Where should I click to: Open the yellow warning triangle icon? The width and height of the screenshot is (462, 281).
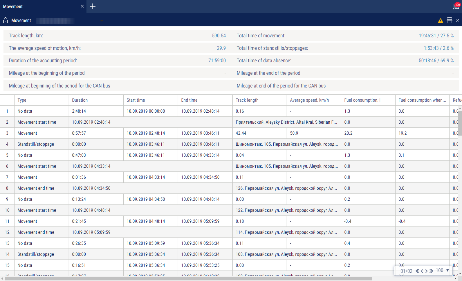[441, 21]
